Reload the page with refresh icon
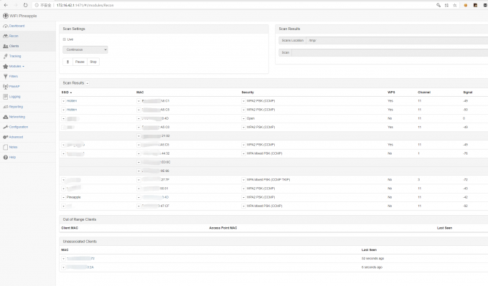Viewport: 488px width, 286px height. click(26, 5)
